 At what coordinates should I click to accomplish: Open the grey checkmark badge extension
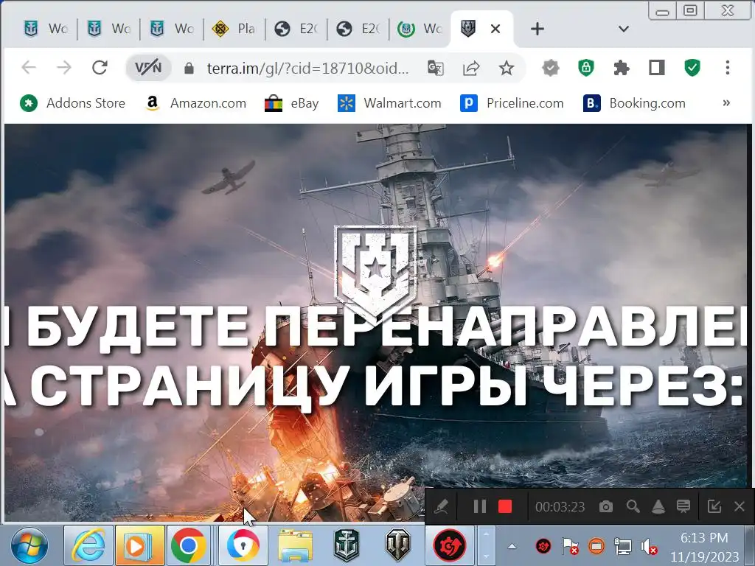pyautogui.click(x=550, y=68)
